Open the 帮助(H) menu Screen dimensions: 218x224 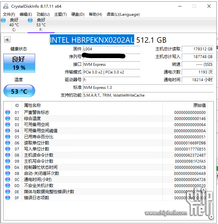(x=95, y=14)
